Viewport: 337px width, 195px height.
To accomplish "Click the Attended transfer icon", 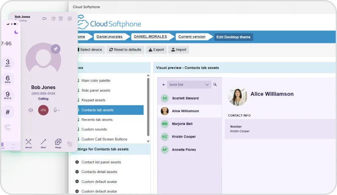I will coord(28,142).
